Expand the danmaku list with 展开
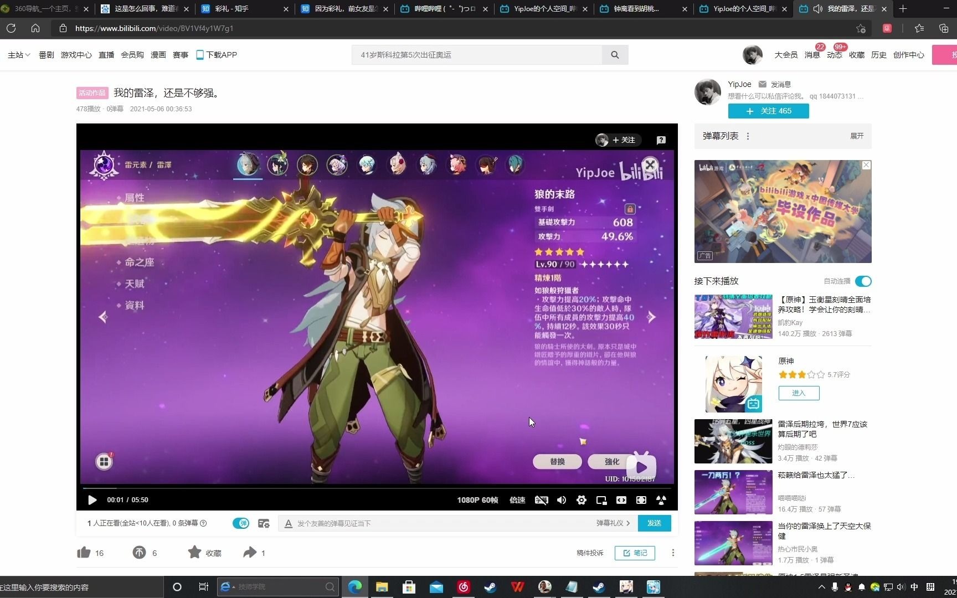Image resolution: width=957 pixels, height=598 pixels. (x=857, y=136)
